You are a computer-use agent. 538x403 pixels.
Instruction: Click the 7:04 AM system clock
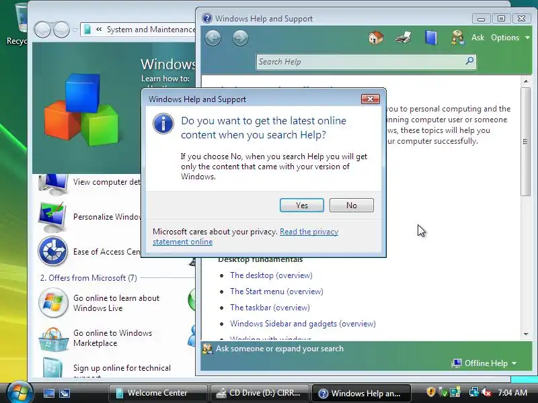(512, 392)
